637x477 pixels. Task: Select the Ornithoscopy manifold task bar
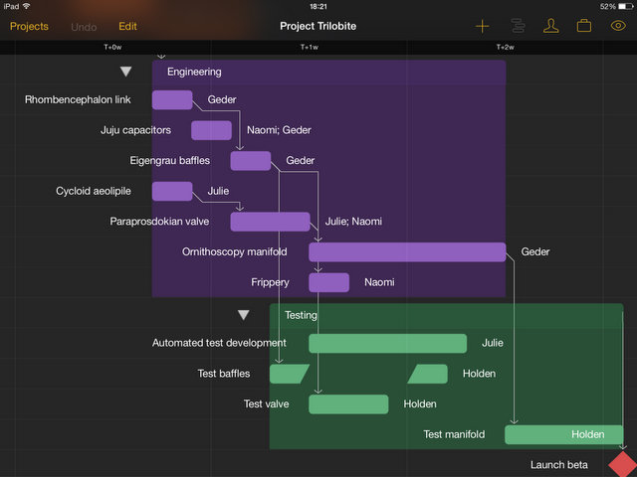(407, 251)
